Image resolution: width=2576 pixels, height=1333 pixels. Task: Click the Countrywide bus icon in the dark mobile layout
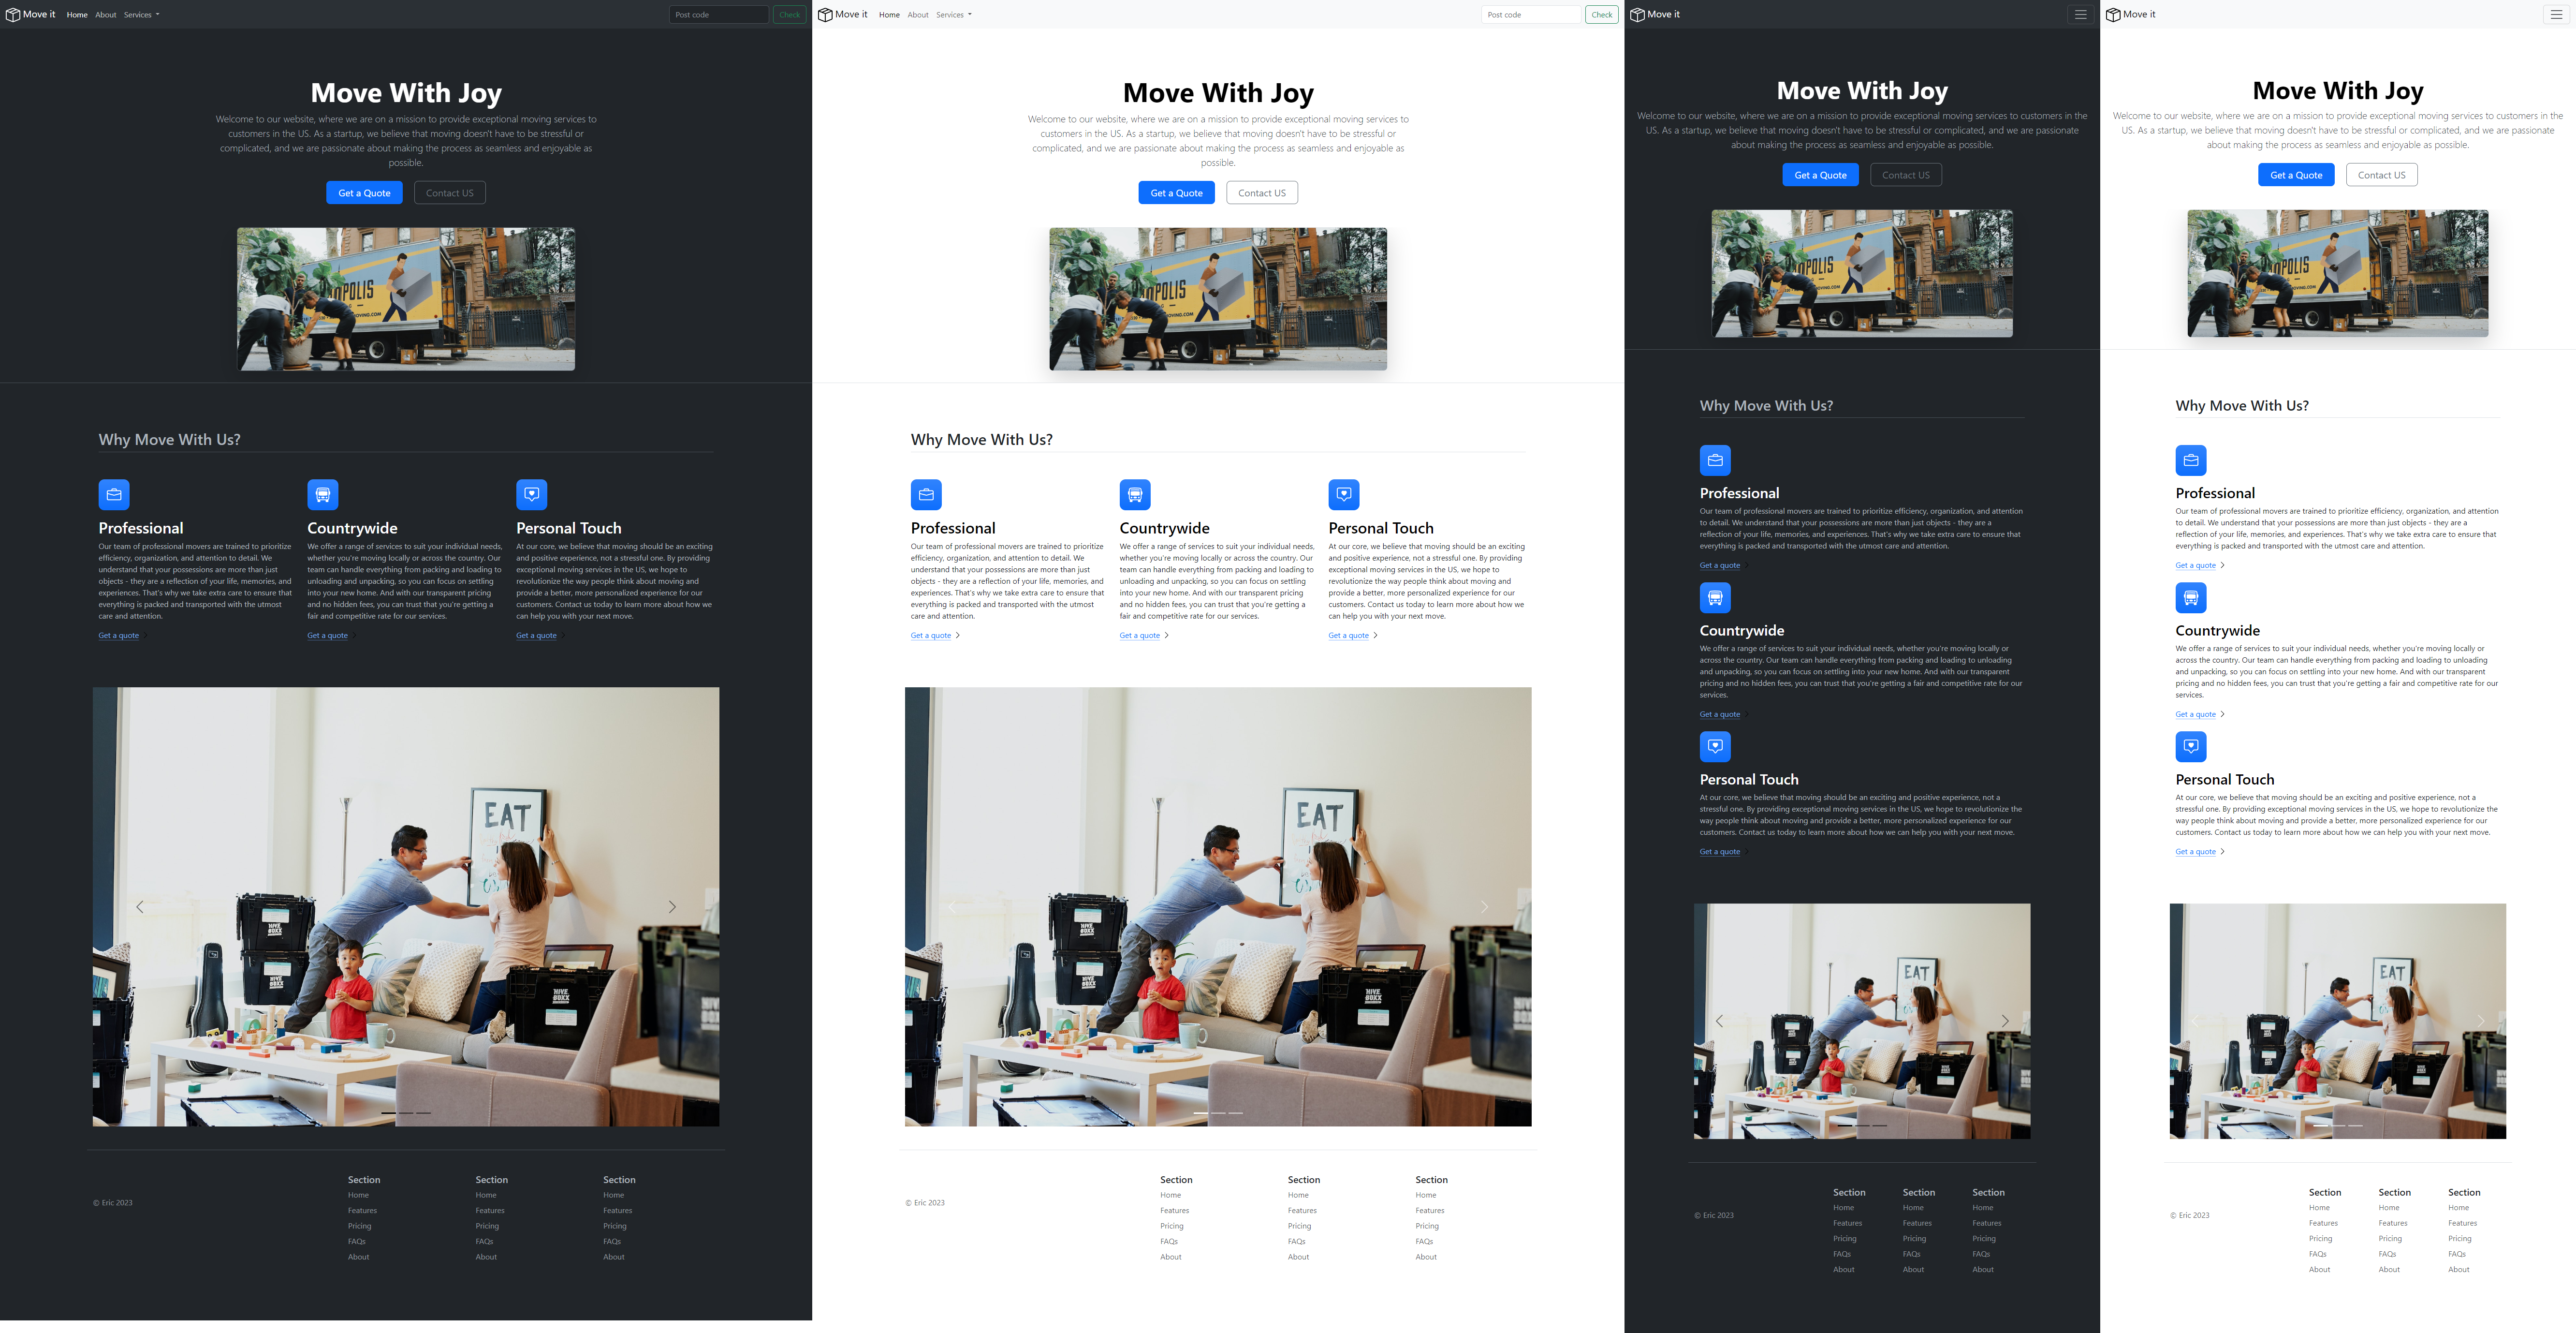click(1715, 597)
